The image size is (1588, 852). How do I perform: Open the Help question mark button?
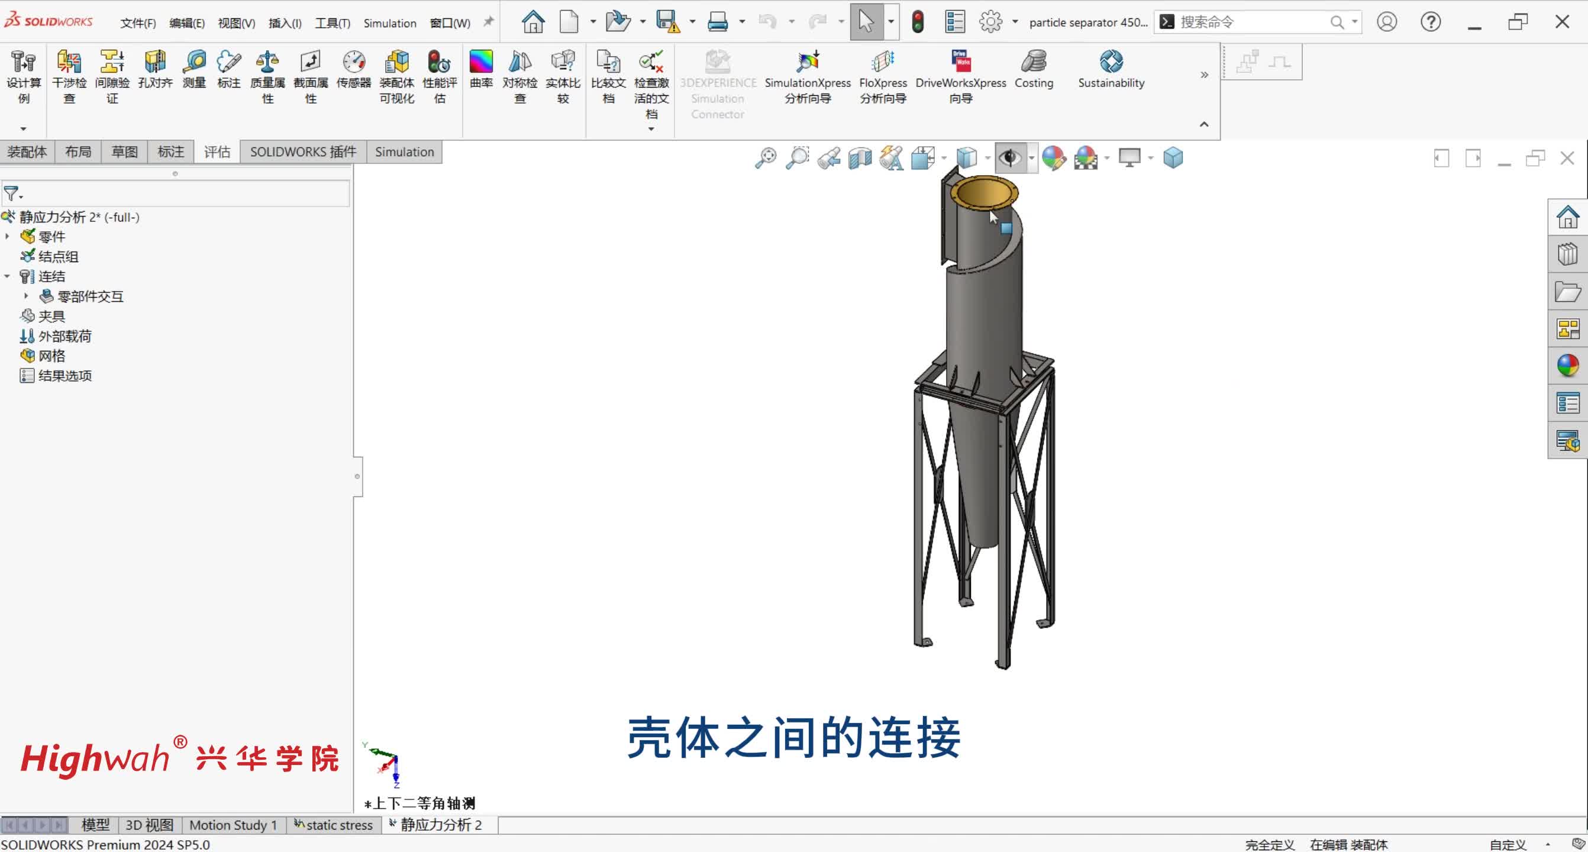[x=1430, y=21]
